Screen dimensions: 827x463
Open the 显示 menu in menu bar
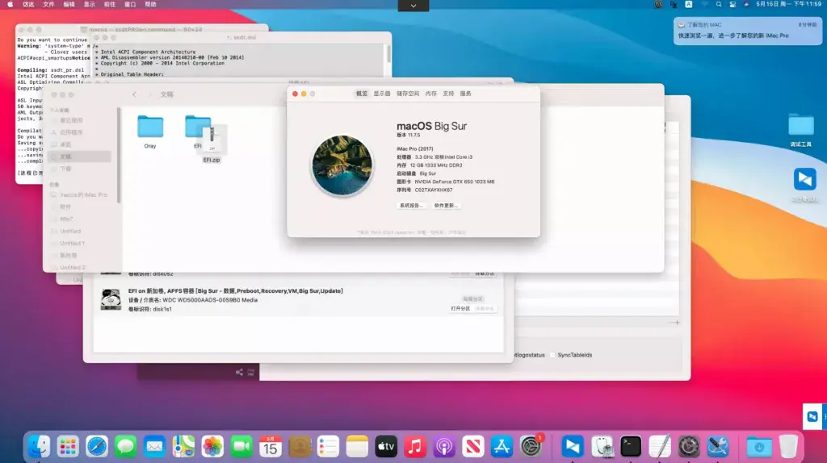tap(90, 4)
